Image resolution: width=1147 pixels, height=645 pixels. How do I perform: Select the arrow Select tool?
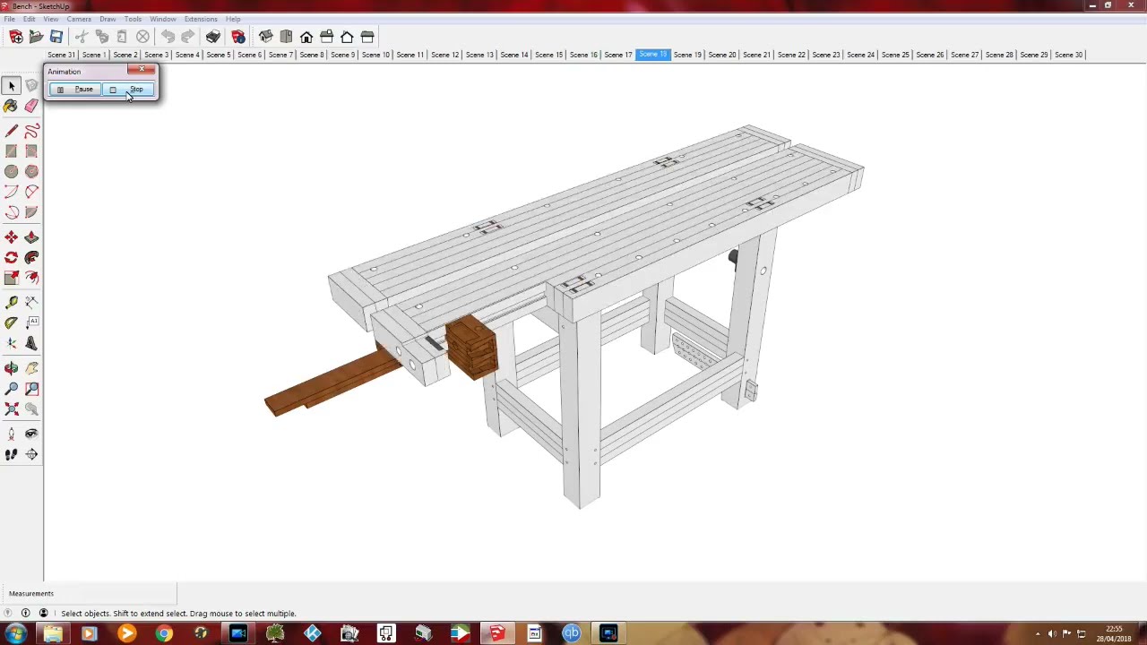pyautogui.click(x=12, y=86)
